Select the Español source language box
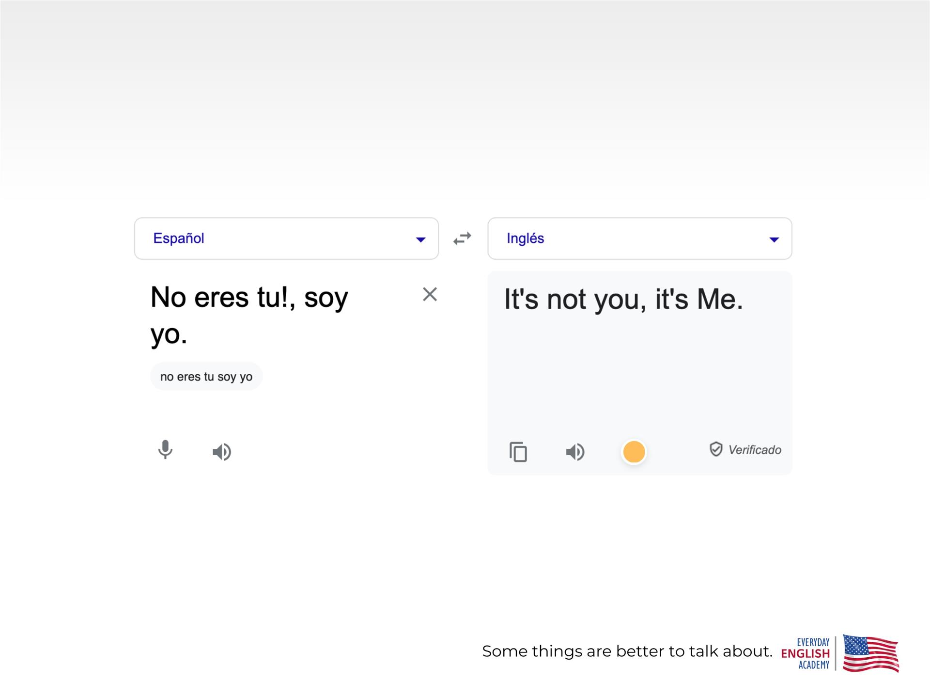 coord(271,238)
